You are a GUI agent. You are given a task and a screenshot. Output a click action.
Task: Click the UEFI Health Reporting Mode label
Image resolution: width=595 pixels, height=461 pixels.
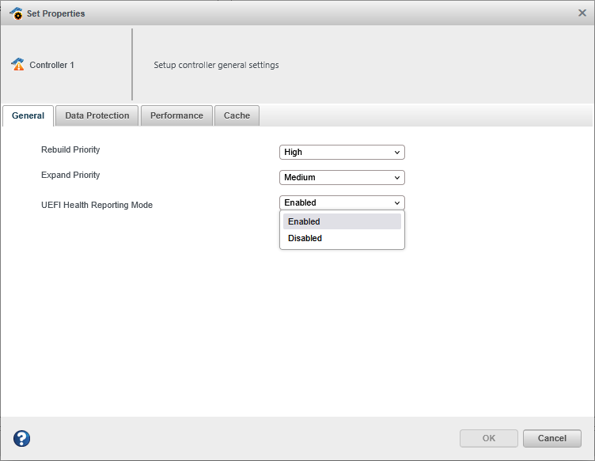(97, 205)
